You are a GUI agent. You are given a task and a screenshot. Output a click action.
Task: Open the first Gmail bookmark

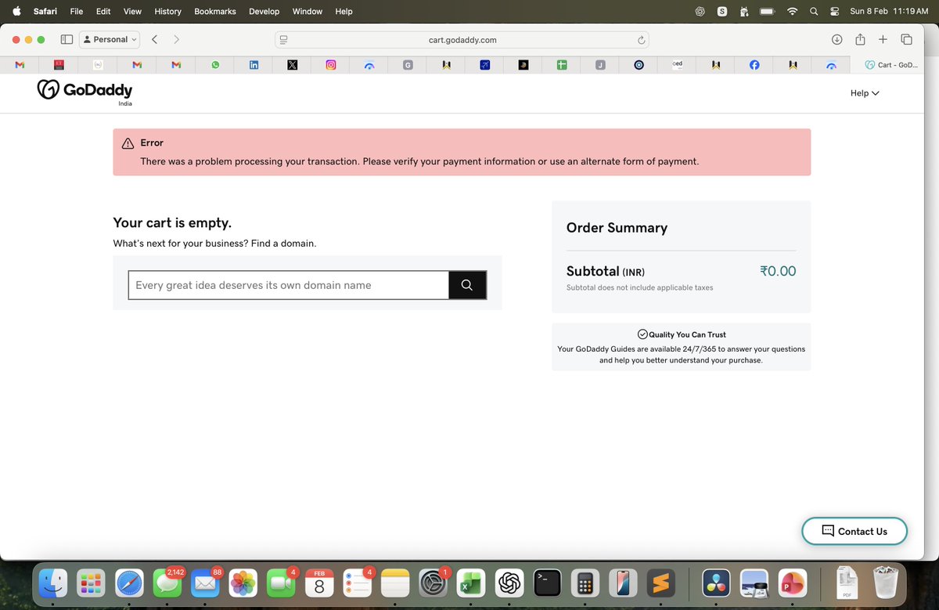[x=20, y=64]
